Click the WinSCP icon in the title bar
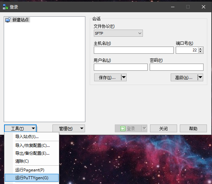The image size is (212, 184). 5,7
